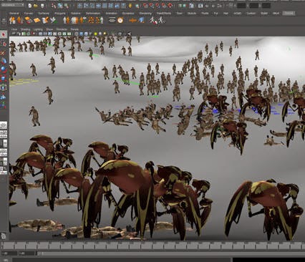Click the MEL command line input
305x262 pixels.
[x=122, y=260]
